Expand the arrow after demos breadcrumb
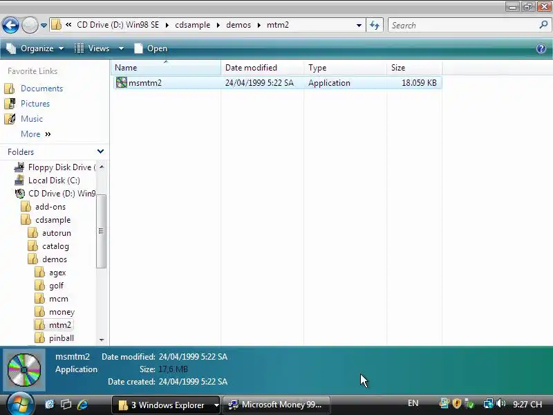This screenshot has width=553, height=415. [x=259, y=25]
